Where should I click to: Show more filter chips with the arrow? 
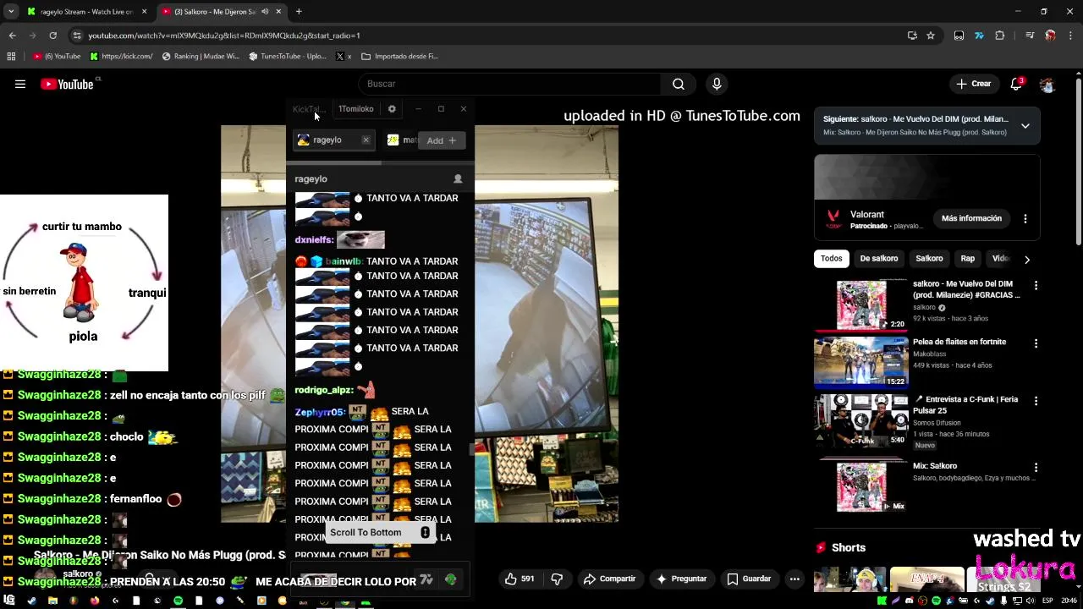click(1026, 260)
